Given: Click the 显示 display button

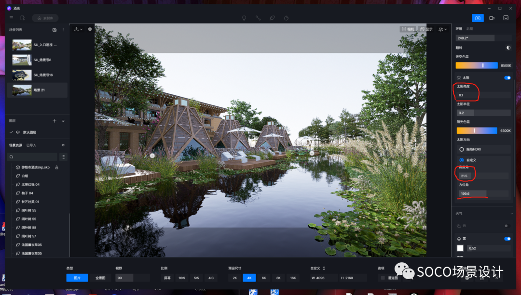Looking at the screenshot, I should coord(426,29).
